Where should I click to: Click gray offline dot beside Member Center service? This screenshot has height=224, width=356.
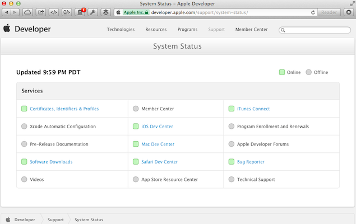tap(136, 109)
